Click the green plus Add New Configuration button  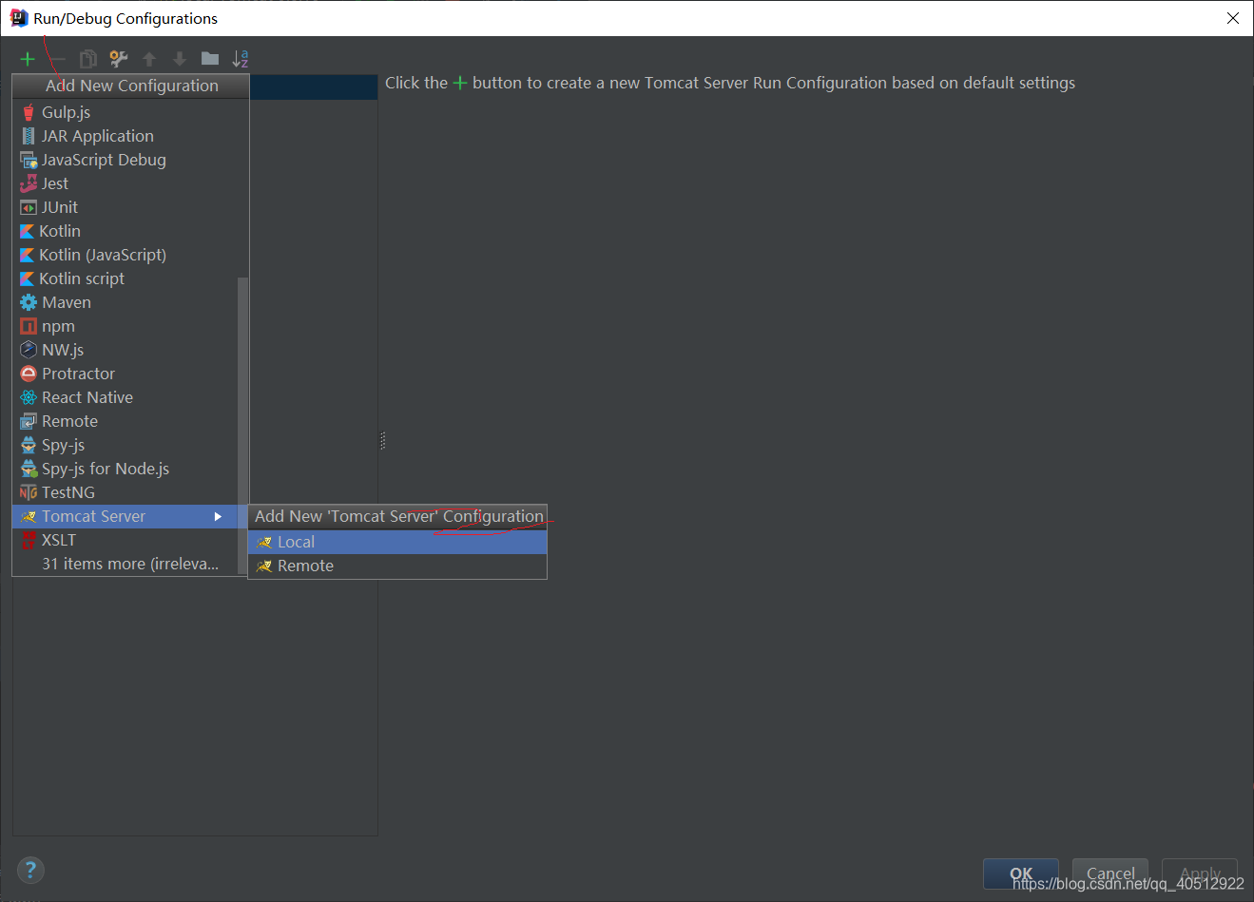pyautogui.click(x=28, y=59)
